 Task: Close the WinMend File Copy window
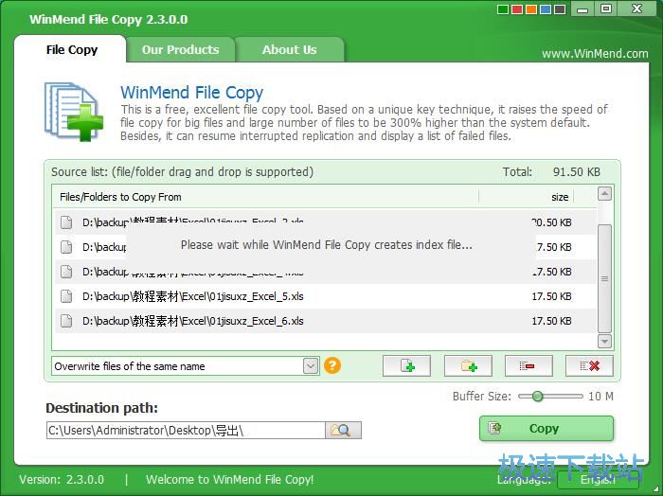point(636,9)
